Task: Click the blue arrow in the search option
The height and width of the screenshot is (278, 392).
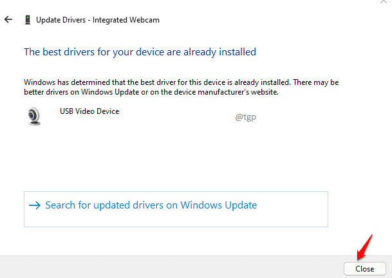Action: tap(35, 205)
